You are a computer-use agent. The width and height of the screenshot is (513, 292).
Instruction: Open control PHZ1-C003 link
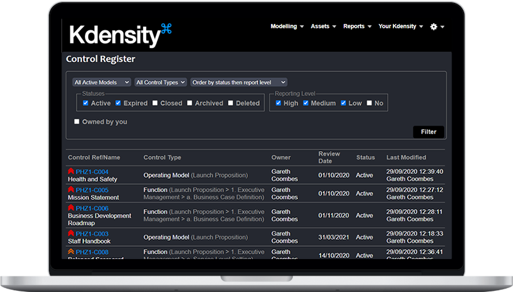click(92, 233)
